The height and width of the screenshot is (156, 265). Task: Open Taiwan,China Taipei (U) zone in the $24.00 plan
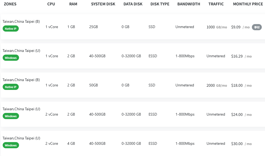point(21,109)
